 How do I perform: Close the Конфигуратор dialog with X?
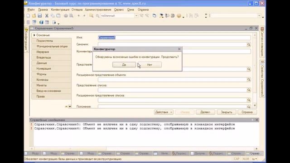coord(179,49)
